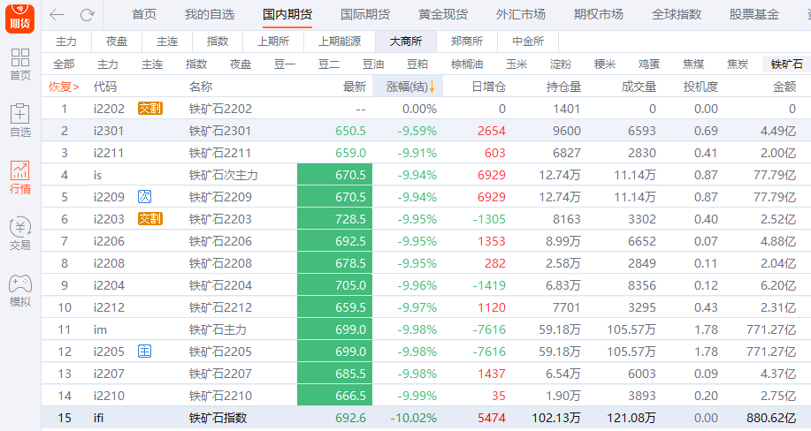Select the 铁矿石指数 row
The width and height of the screenshot is (811, 431).
point(218,418)
